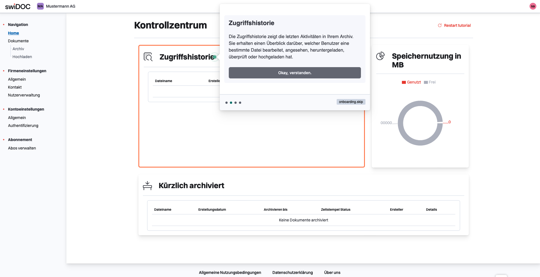Viewport: 540px width, 277px height.
Task: Click the Zugriffshistorie search icon
Action: tap(148, 57)
